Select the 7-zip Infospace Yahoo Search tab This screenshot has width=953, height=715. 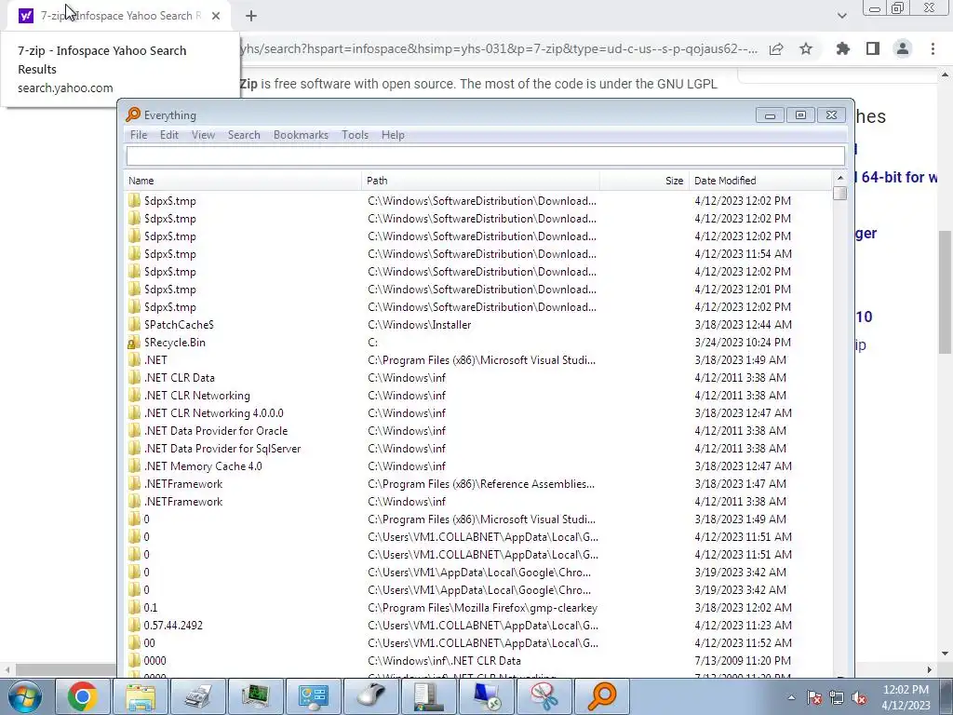tap(119, 16)
